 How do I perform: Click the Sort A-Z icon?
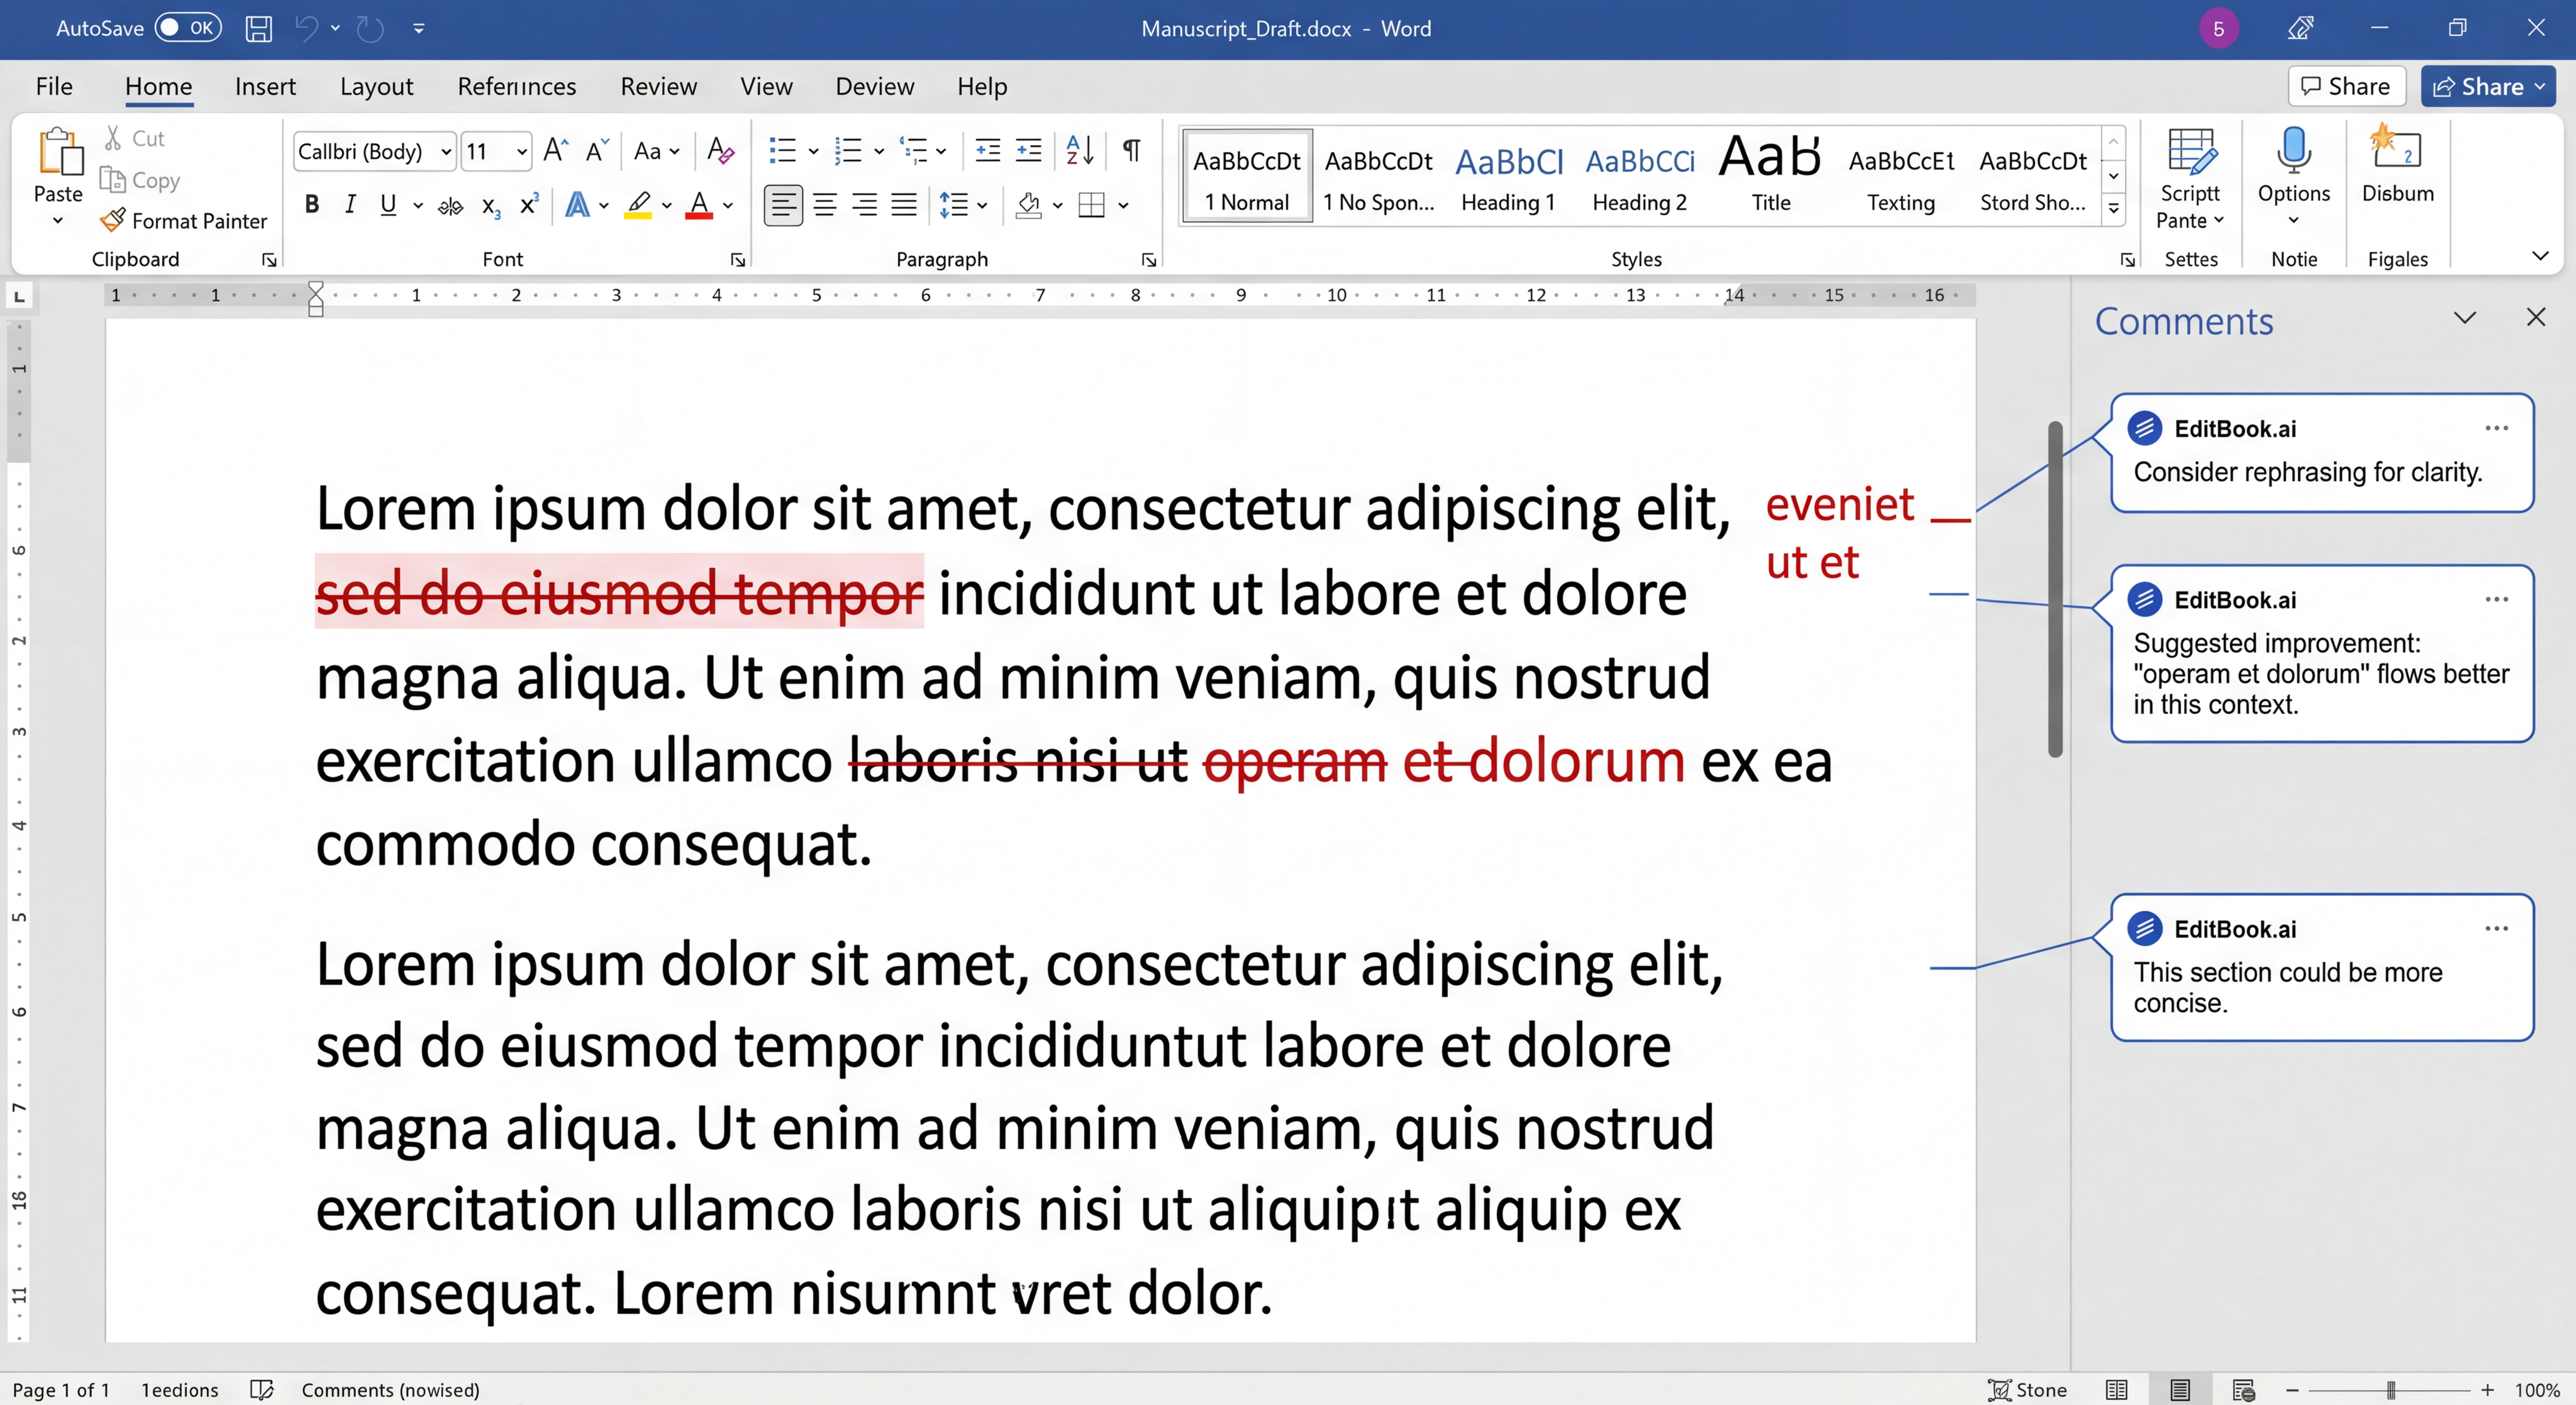[x=1080, y=150]
